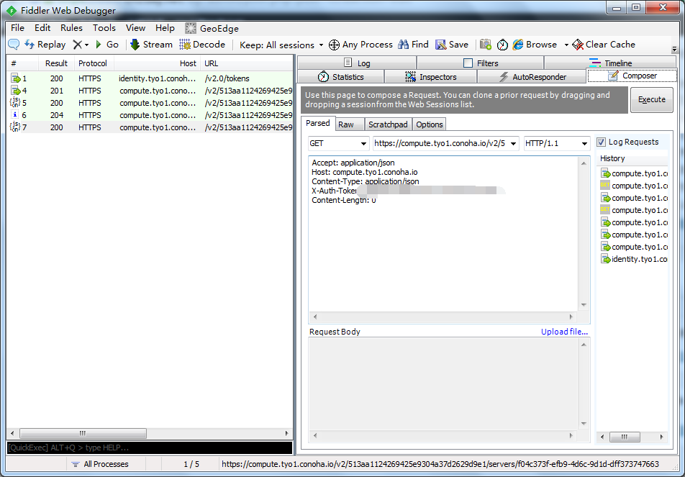685x477 pixels.
Task: Switch to the Filters tab
Action: point(481,63)
